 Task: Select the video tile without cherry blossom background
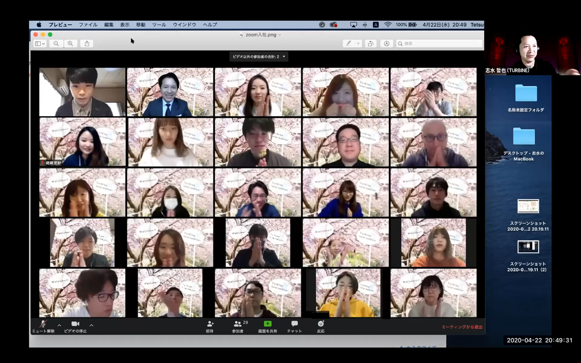click(x=82, y=92)
